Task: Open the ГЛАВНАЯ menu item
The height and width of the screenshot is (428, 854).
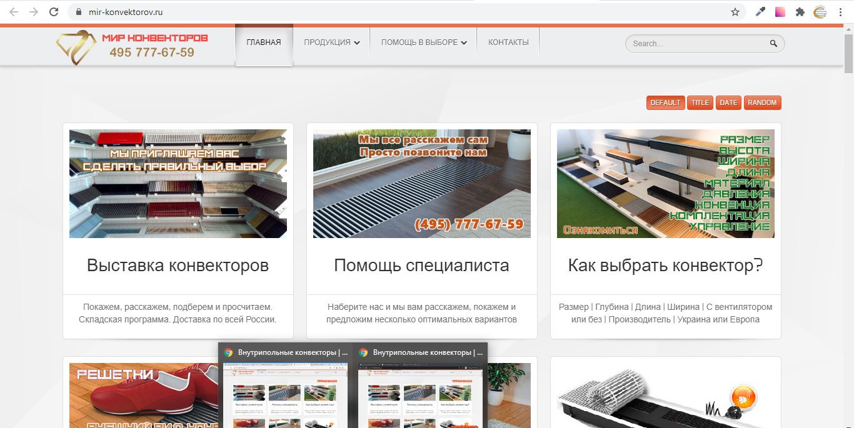Action: pyautogui.click(x=264, y=42)
